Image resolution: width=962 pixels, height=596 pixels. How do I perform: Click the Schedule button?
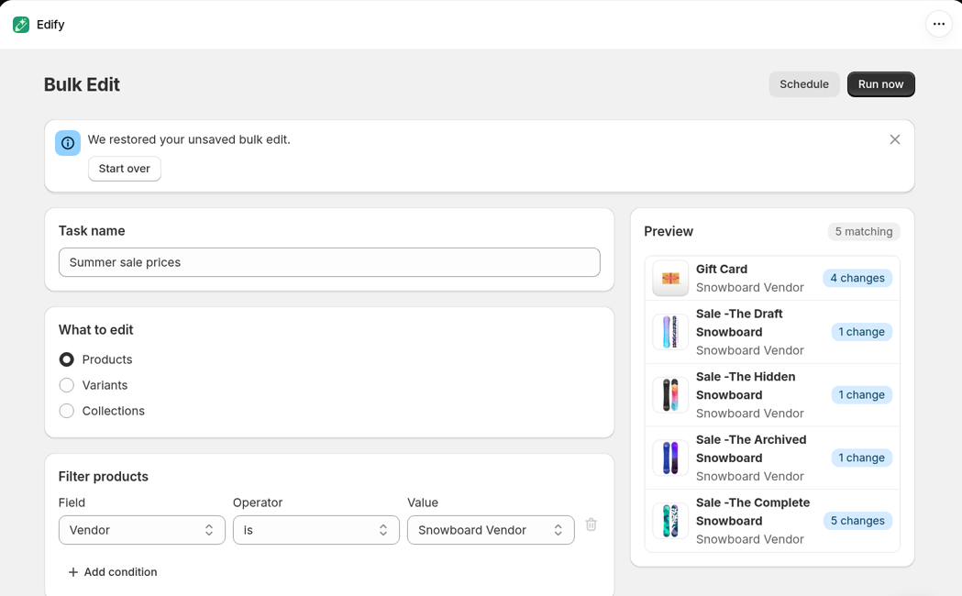803,84
